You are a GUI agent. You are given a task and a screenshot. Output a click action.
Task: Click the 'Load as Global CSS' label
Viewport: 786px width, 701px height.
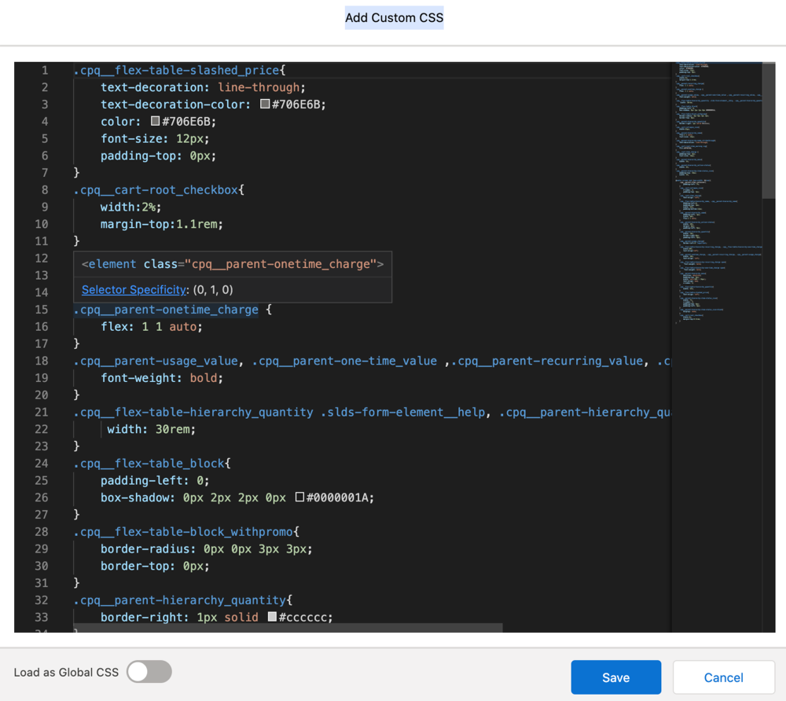66,672
